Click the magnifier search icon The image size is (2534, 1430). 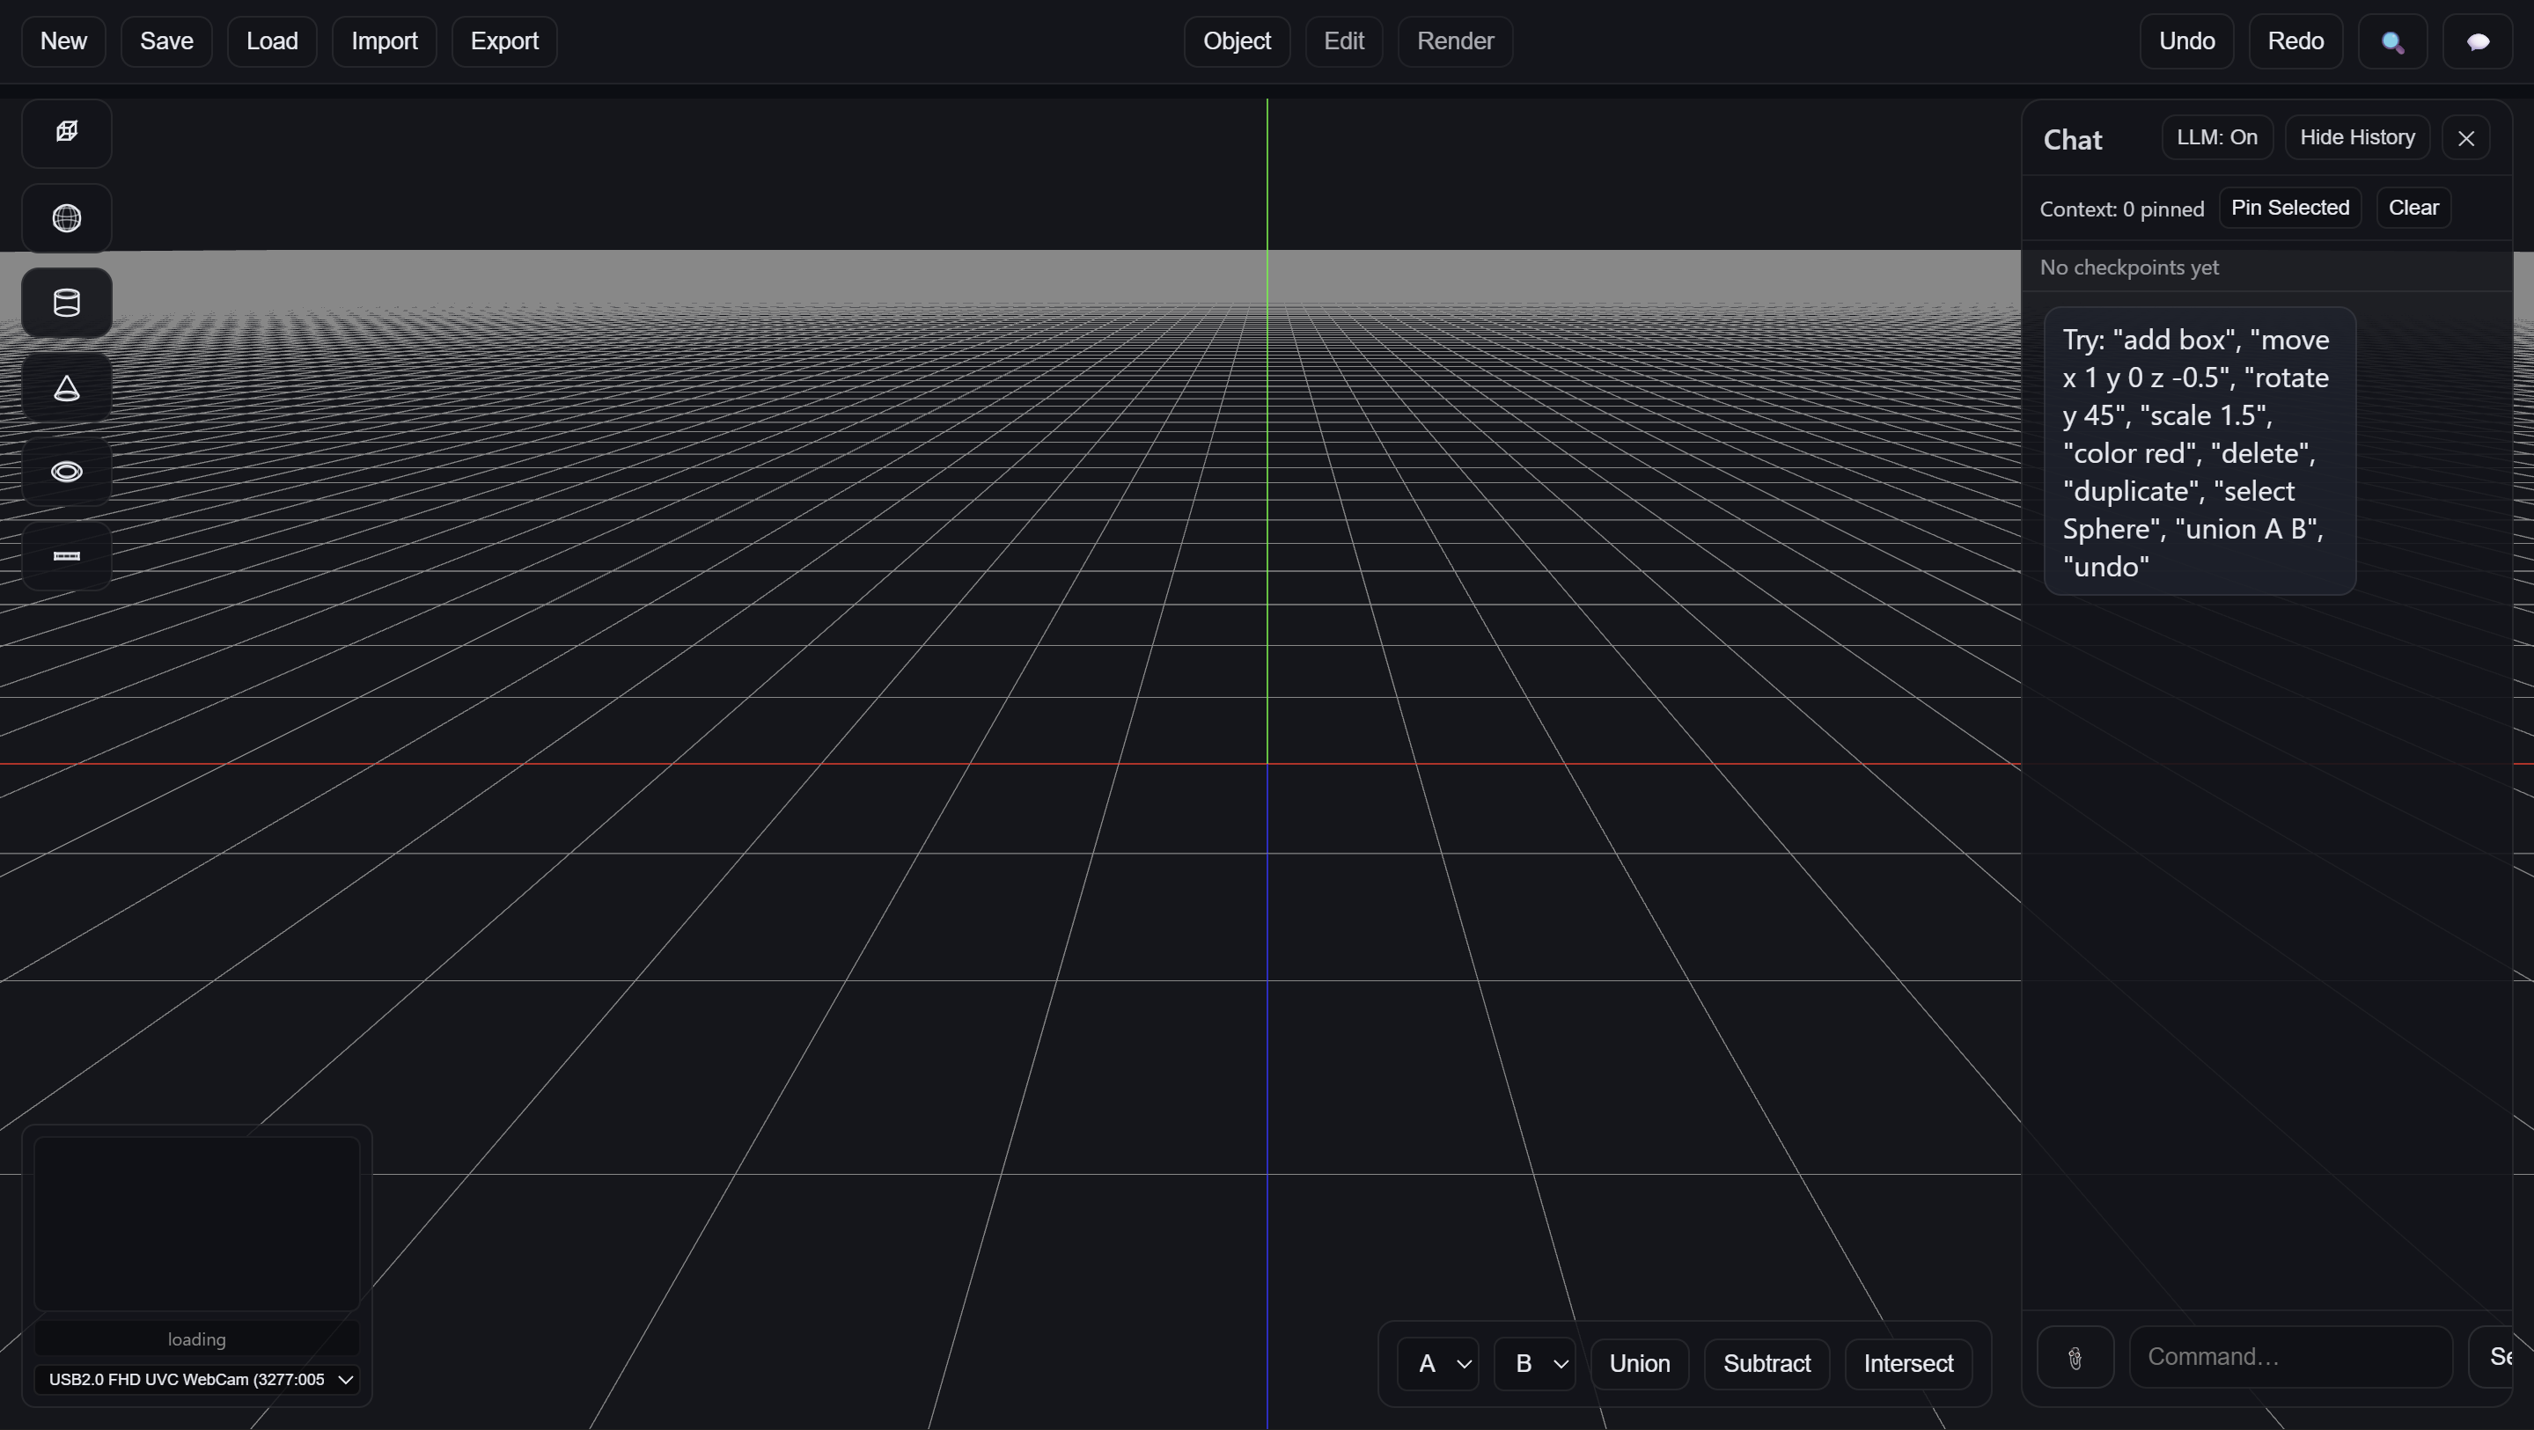(2391, 41)
